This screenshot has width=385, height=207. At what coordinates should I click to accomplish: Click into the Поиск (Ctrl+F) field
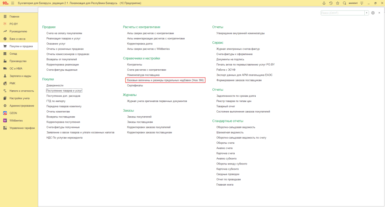[x=342, y=13]
